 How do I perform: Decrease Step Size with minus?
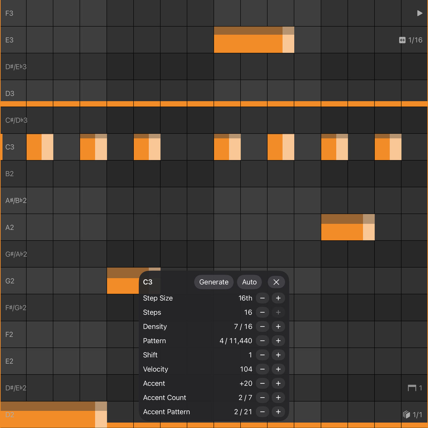click(x=263, y=298)
